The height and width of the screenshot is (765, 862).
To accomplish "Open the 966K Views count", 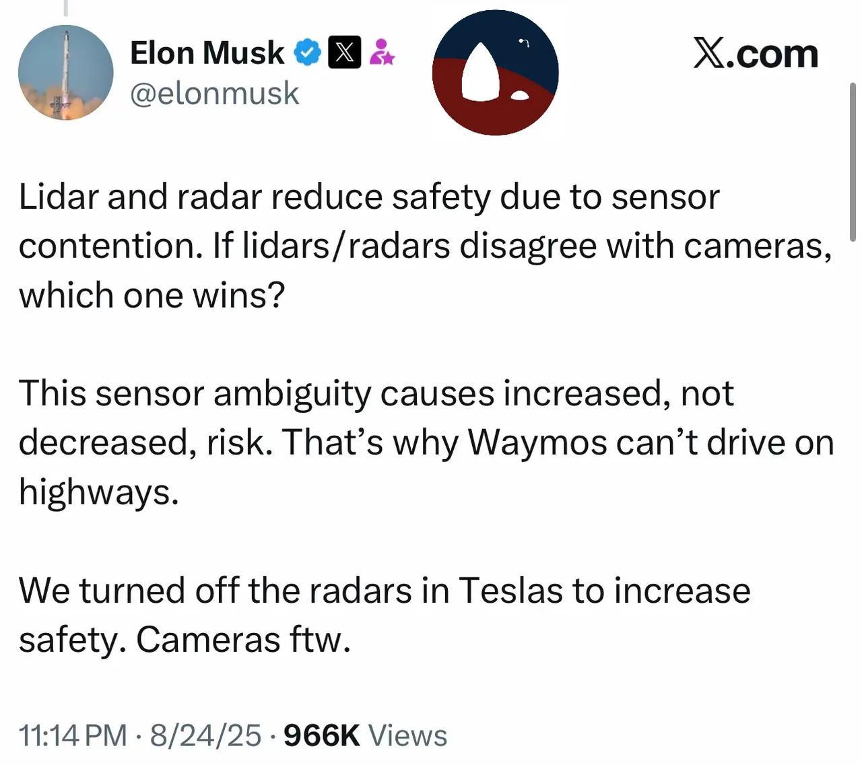I will tap(366, 735).
